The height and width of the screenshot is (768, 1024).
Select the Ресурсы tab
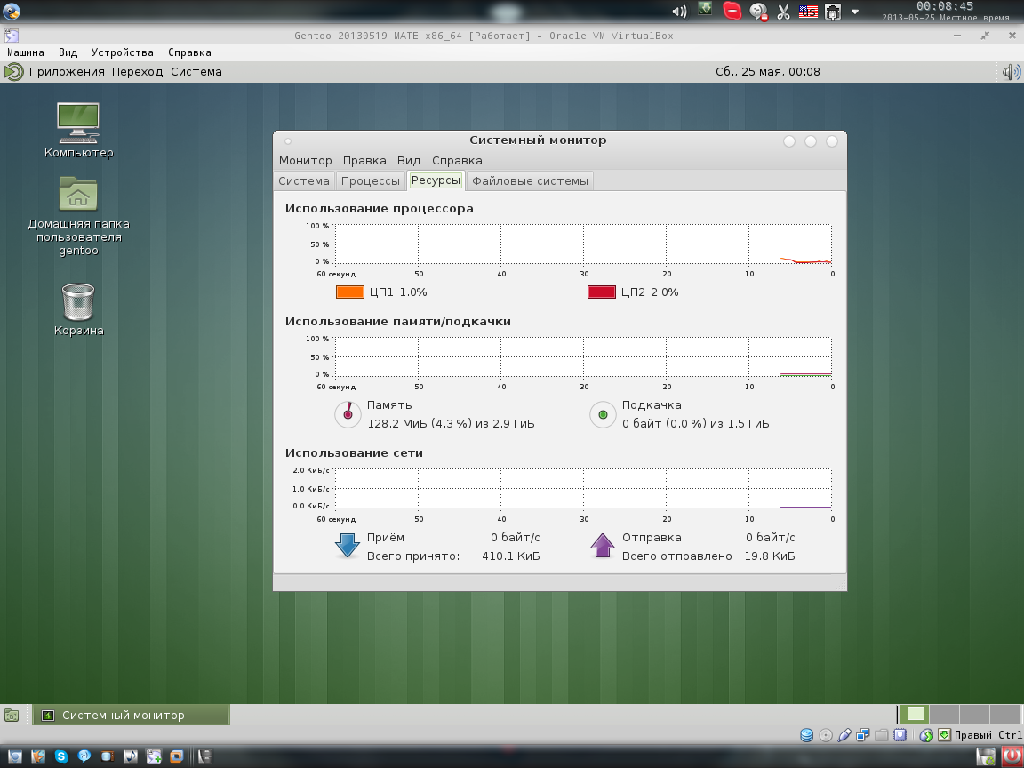click(x=436, y=180)
